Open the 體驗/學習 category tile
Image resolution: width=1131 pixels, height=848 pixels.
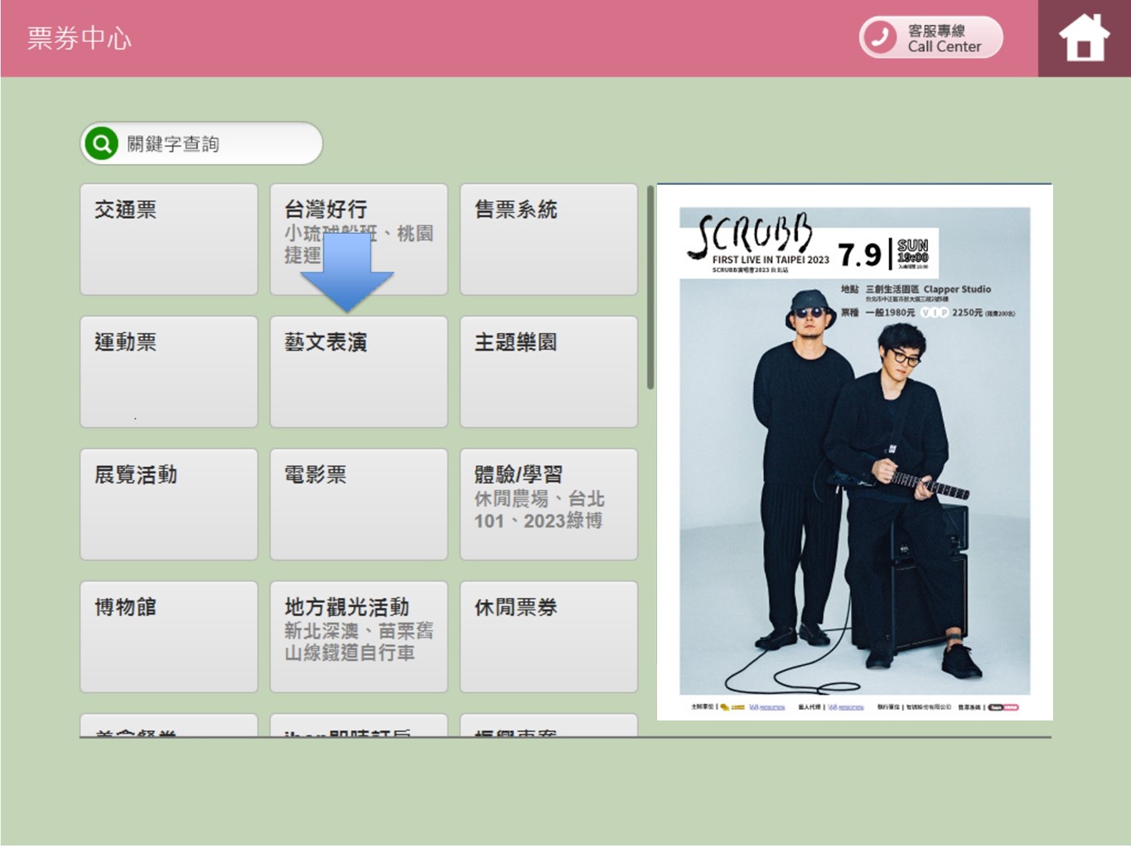549,504
